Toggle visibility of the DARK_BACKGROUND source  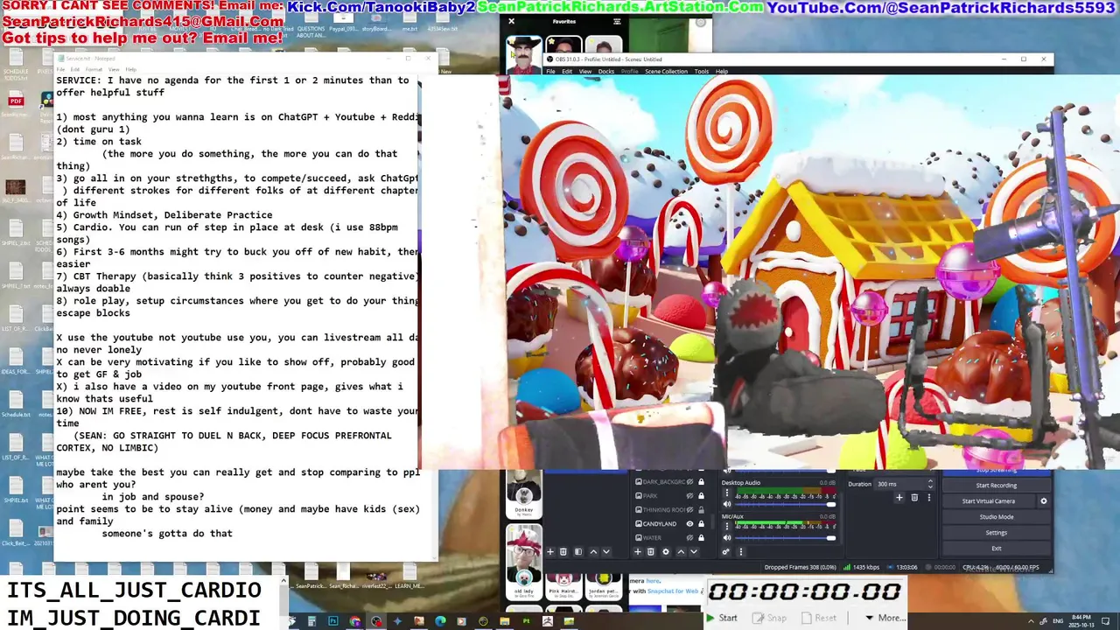(x=689, y=482)
